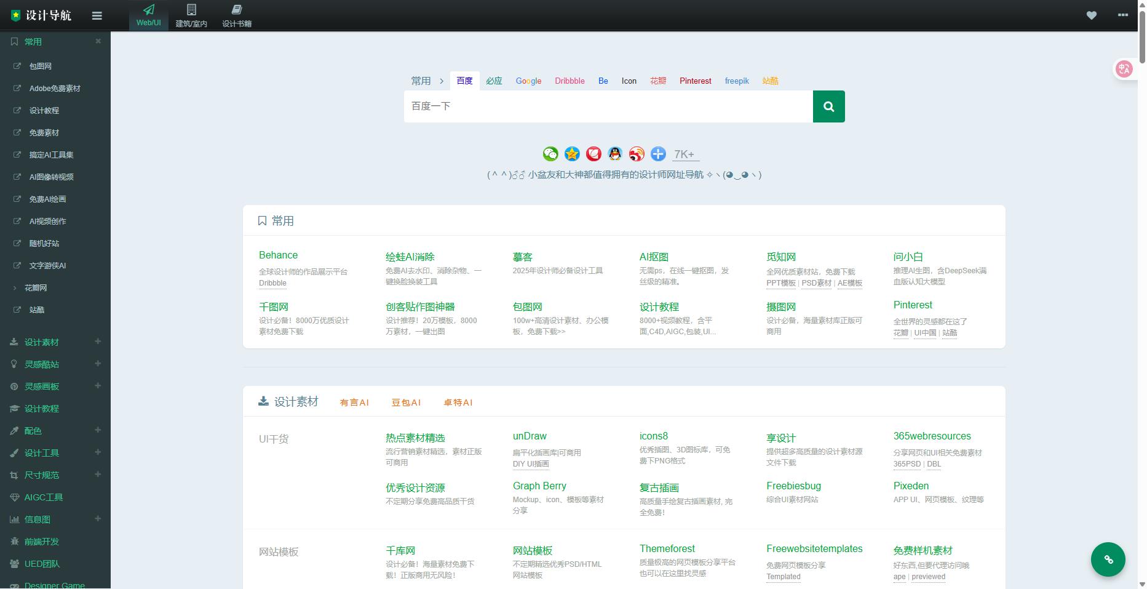Viewport: 1147px width, 589px height.
Task: Expand the 信息图 sidebar section
Action: [x=98, y=519]
